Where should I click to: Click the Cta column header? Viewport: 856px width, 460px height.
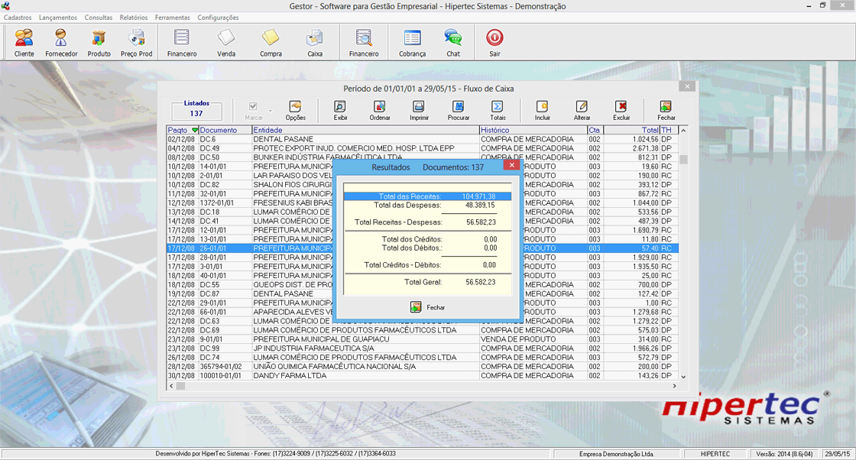click(595, 130)
